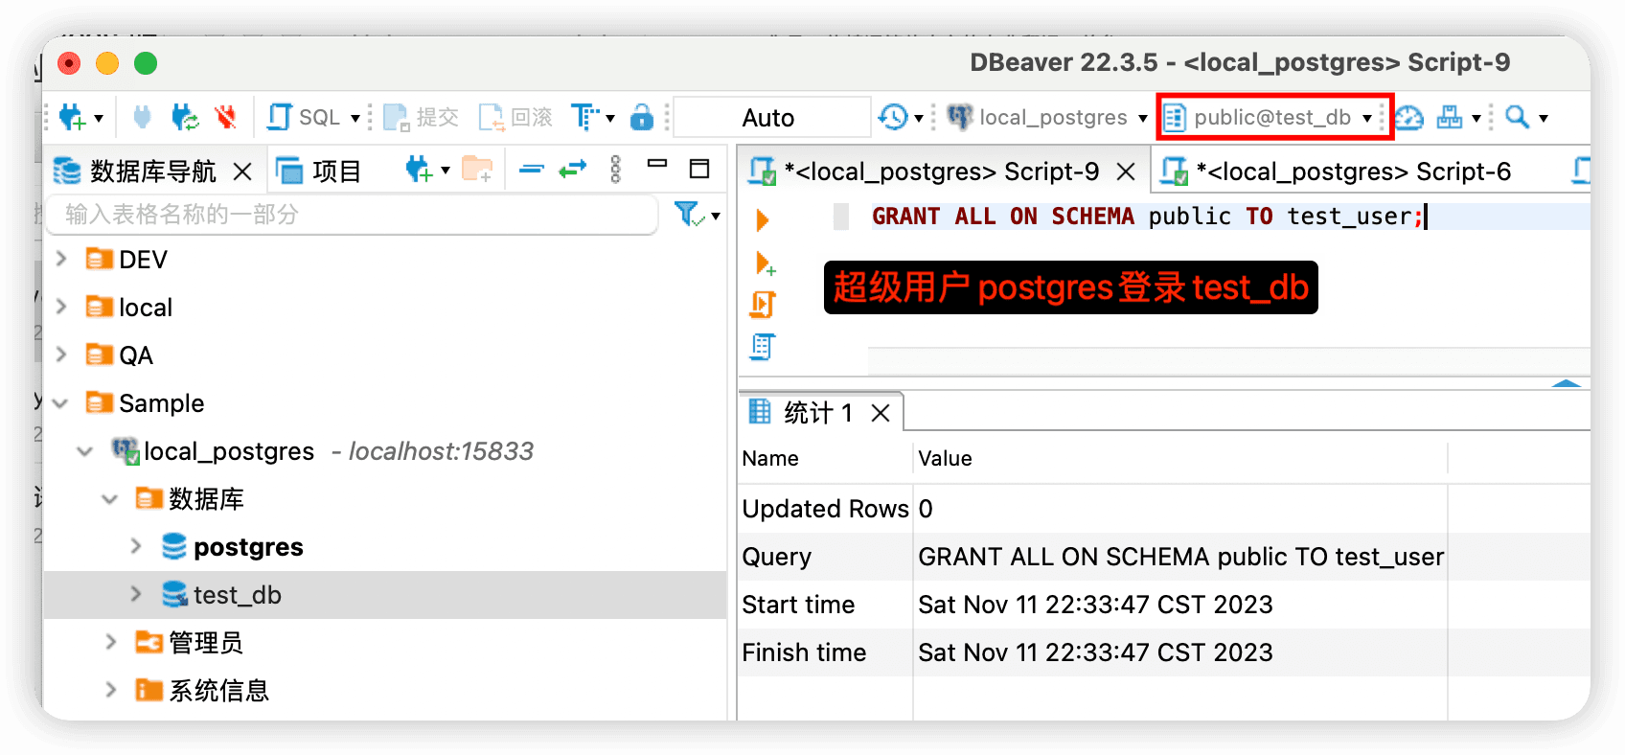
Task: Click the Execute script icon
Action: [763, 305]
